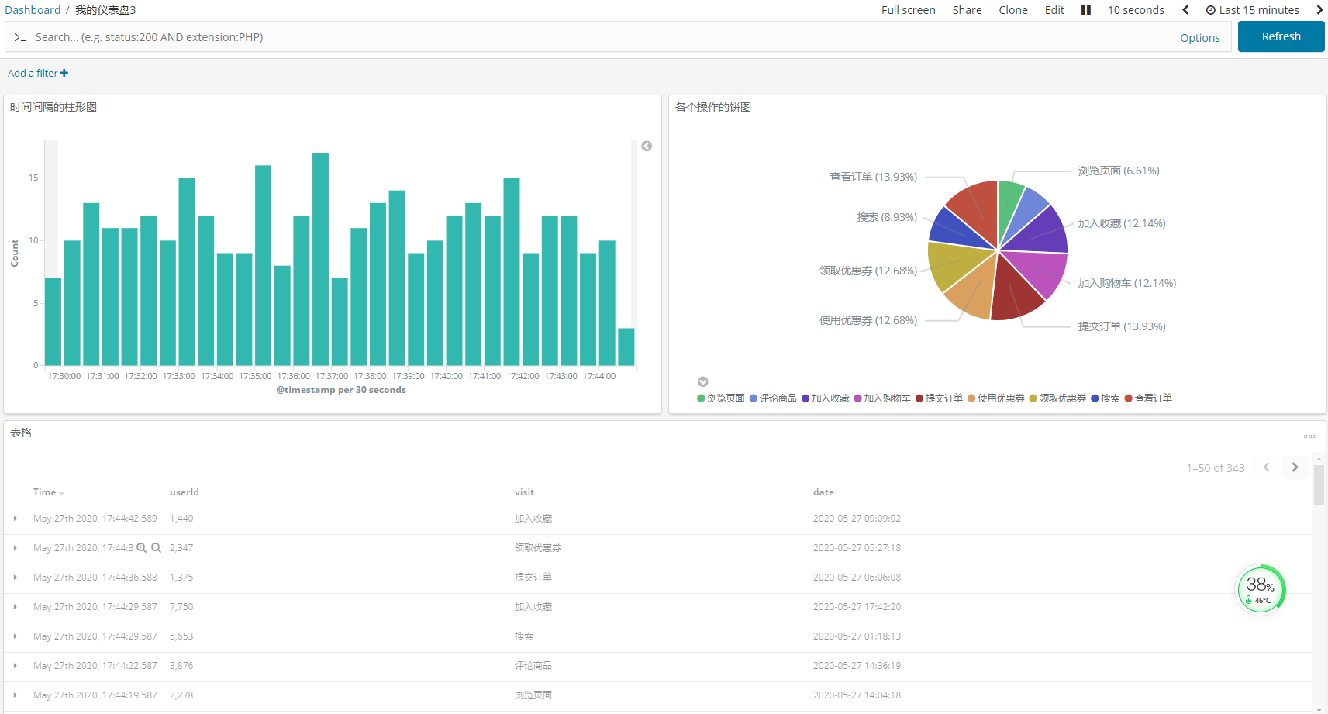Go to previous page of table results
The height and width of the screenshot is (714, 1328).
[1267, 467]
